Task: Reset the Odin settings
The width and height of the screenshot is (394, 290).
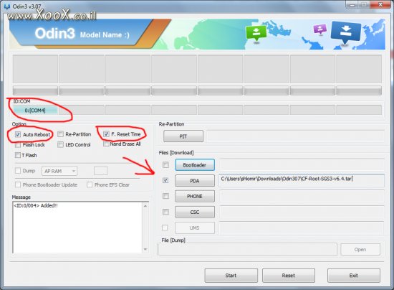Action: 289,276
